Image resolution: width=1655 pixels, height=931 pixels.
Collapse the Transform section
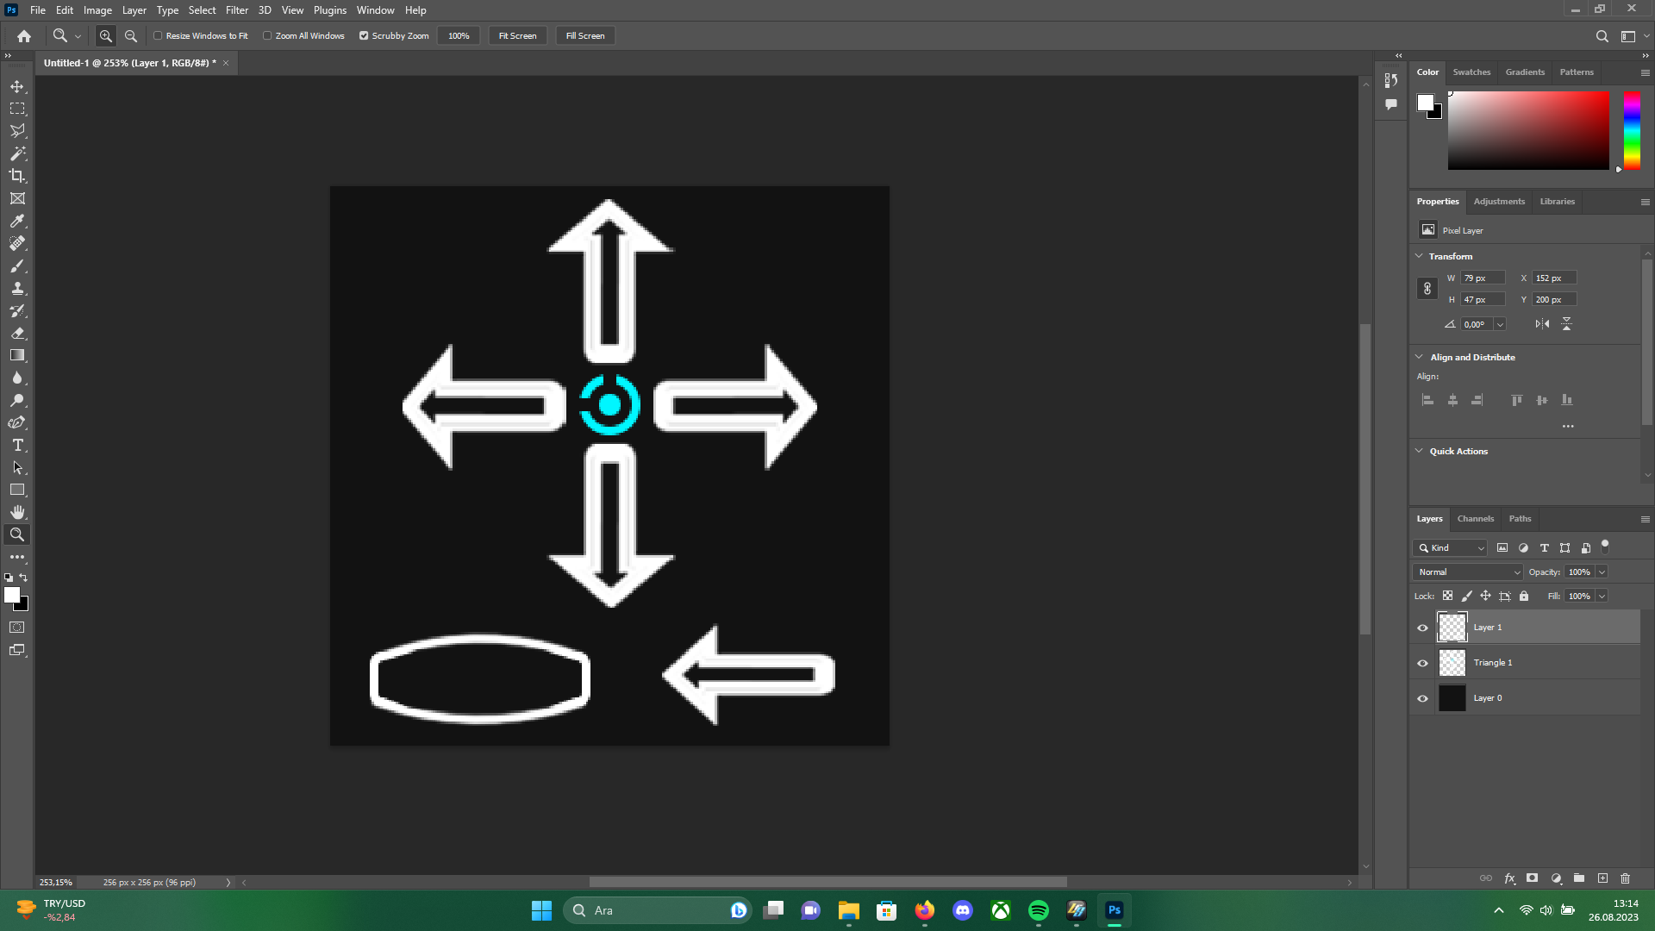pos(1419,256)
